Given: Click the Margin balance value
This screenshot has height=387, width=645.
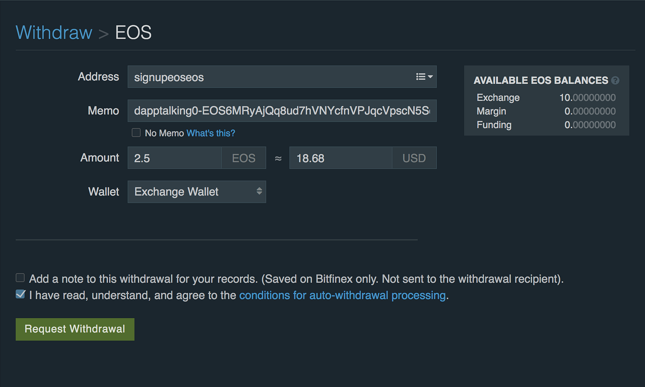Looking at the screenshot, I should (590, 111).
